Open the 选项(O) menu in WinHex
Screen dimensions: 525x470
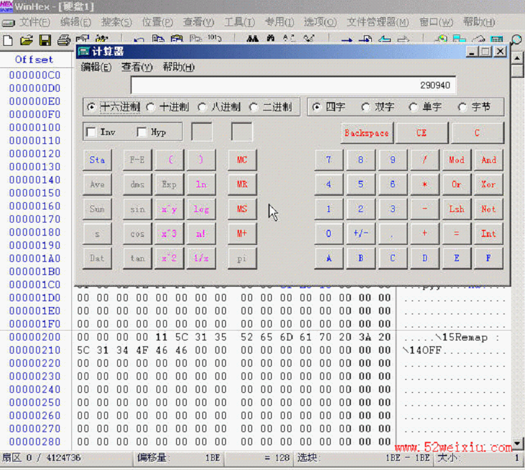320,22
